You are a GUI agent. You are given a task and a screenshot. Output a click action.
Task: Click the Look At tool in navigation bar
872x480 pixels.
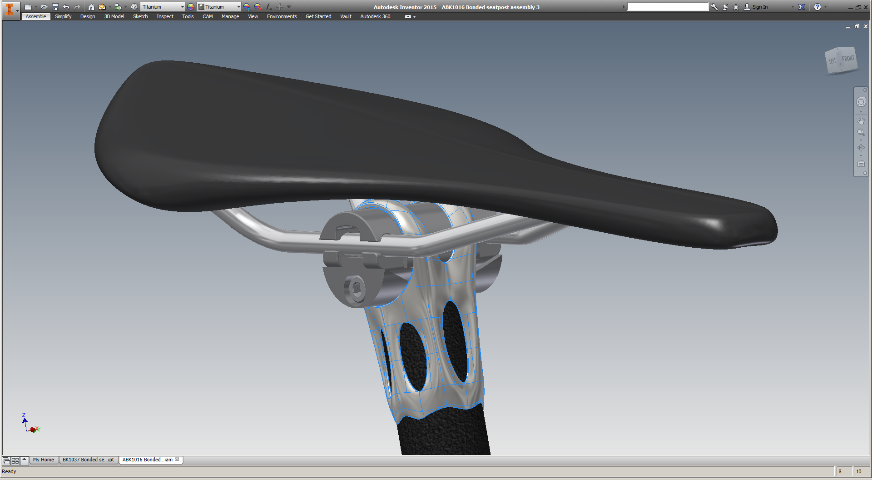pyautogui.click(x=861, y=164)
